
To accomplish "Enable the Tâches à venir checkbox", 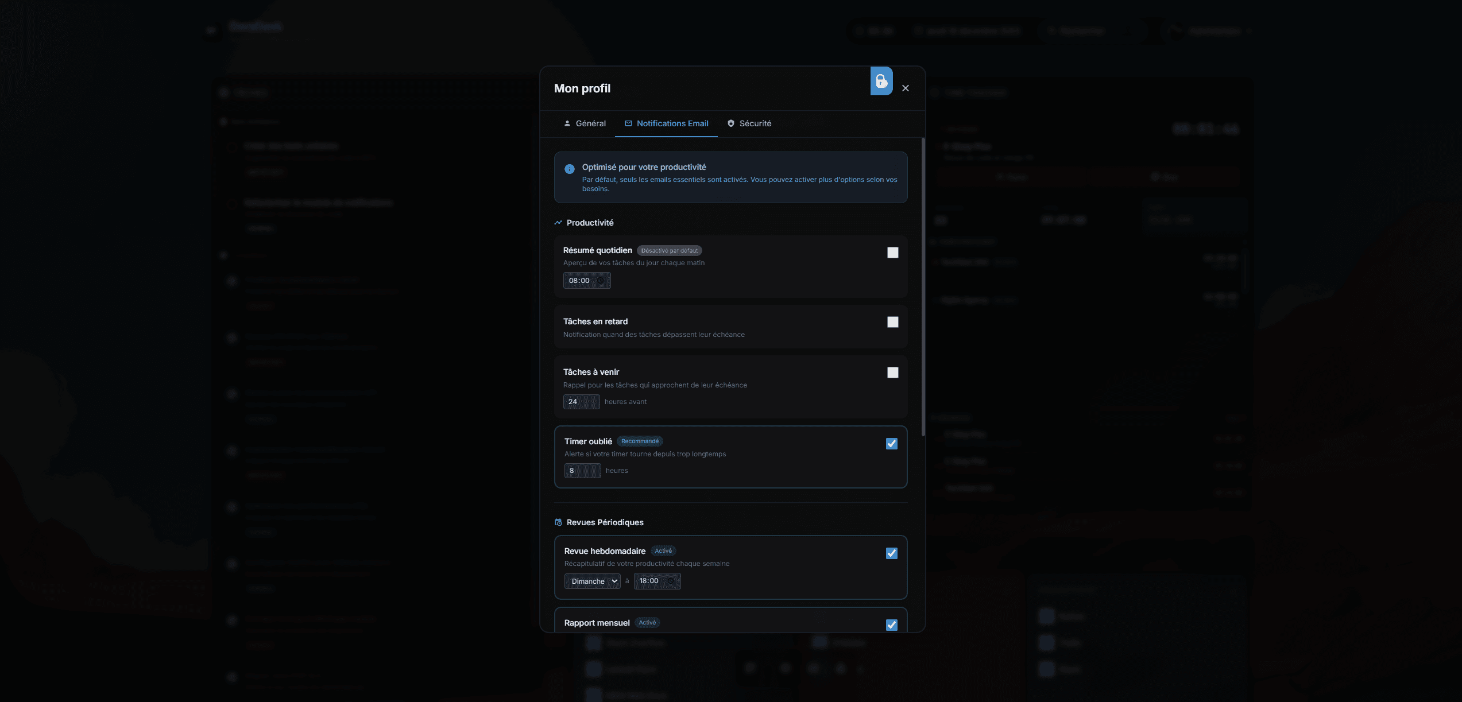I will pos(892,373).
